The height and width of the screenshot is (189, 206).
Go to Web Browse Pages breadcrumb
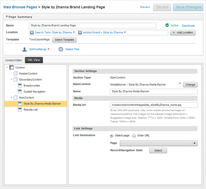pyautogui.click(x=20, y=7)
